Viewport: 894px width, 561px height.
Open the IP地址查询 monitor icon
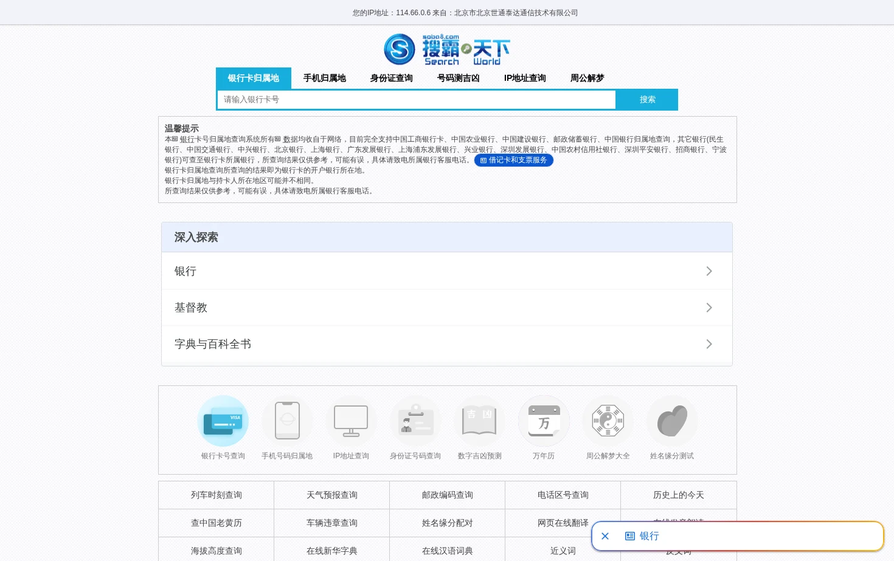(x=351, y=421)
